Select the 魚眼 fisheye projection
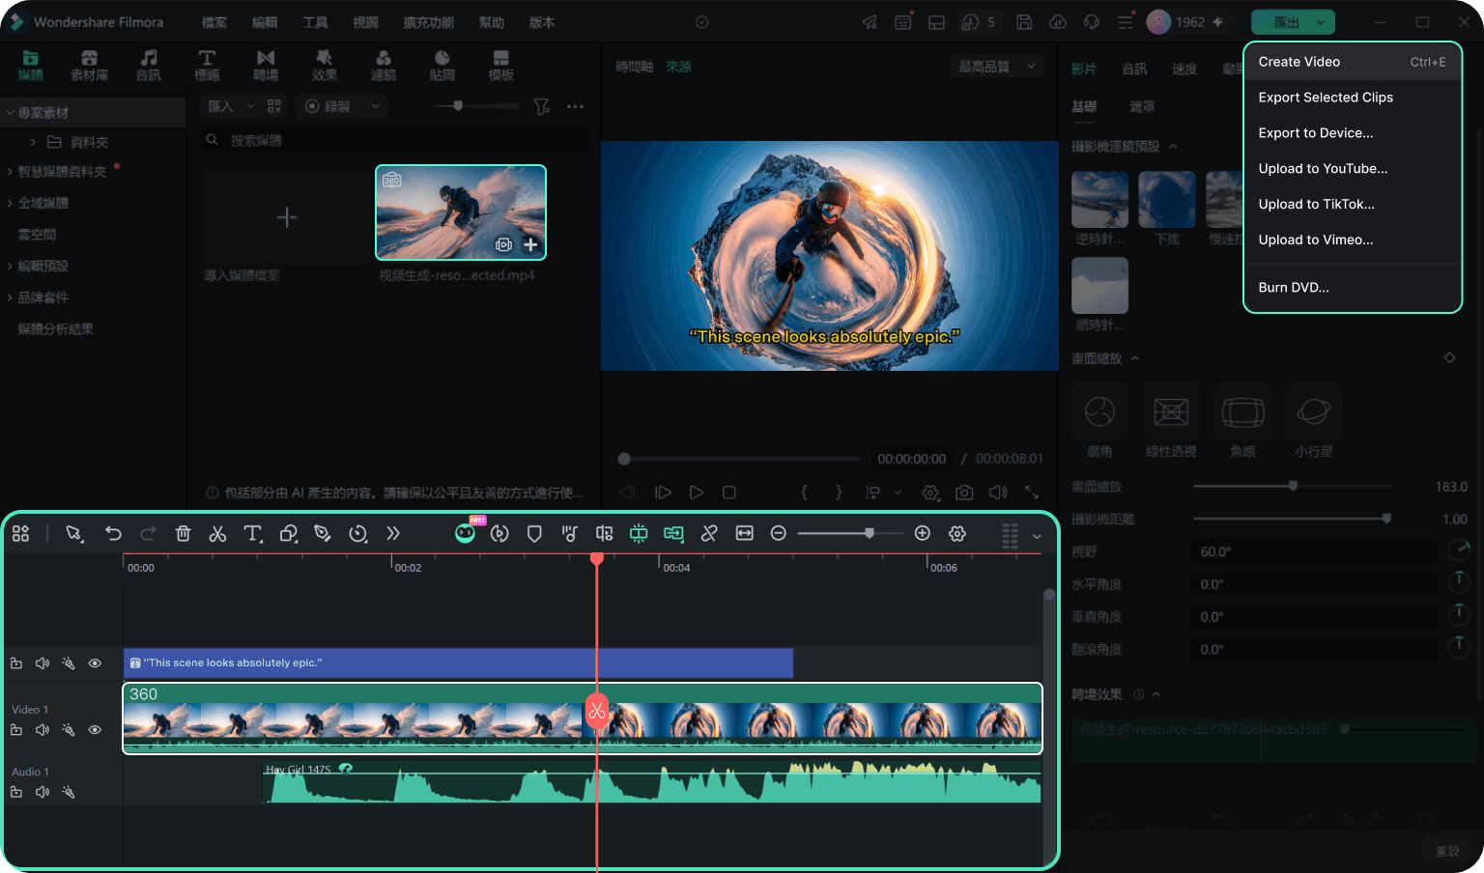Image resolution: width=1484 pixels, height=873 pixels. click(1242, 421)
